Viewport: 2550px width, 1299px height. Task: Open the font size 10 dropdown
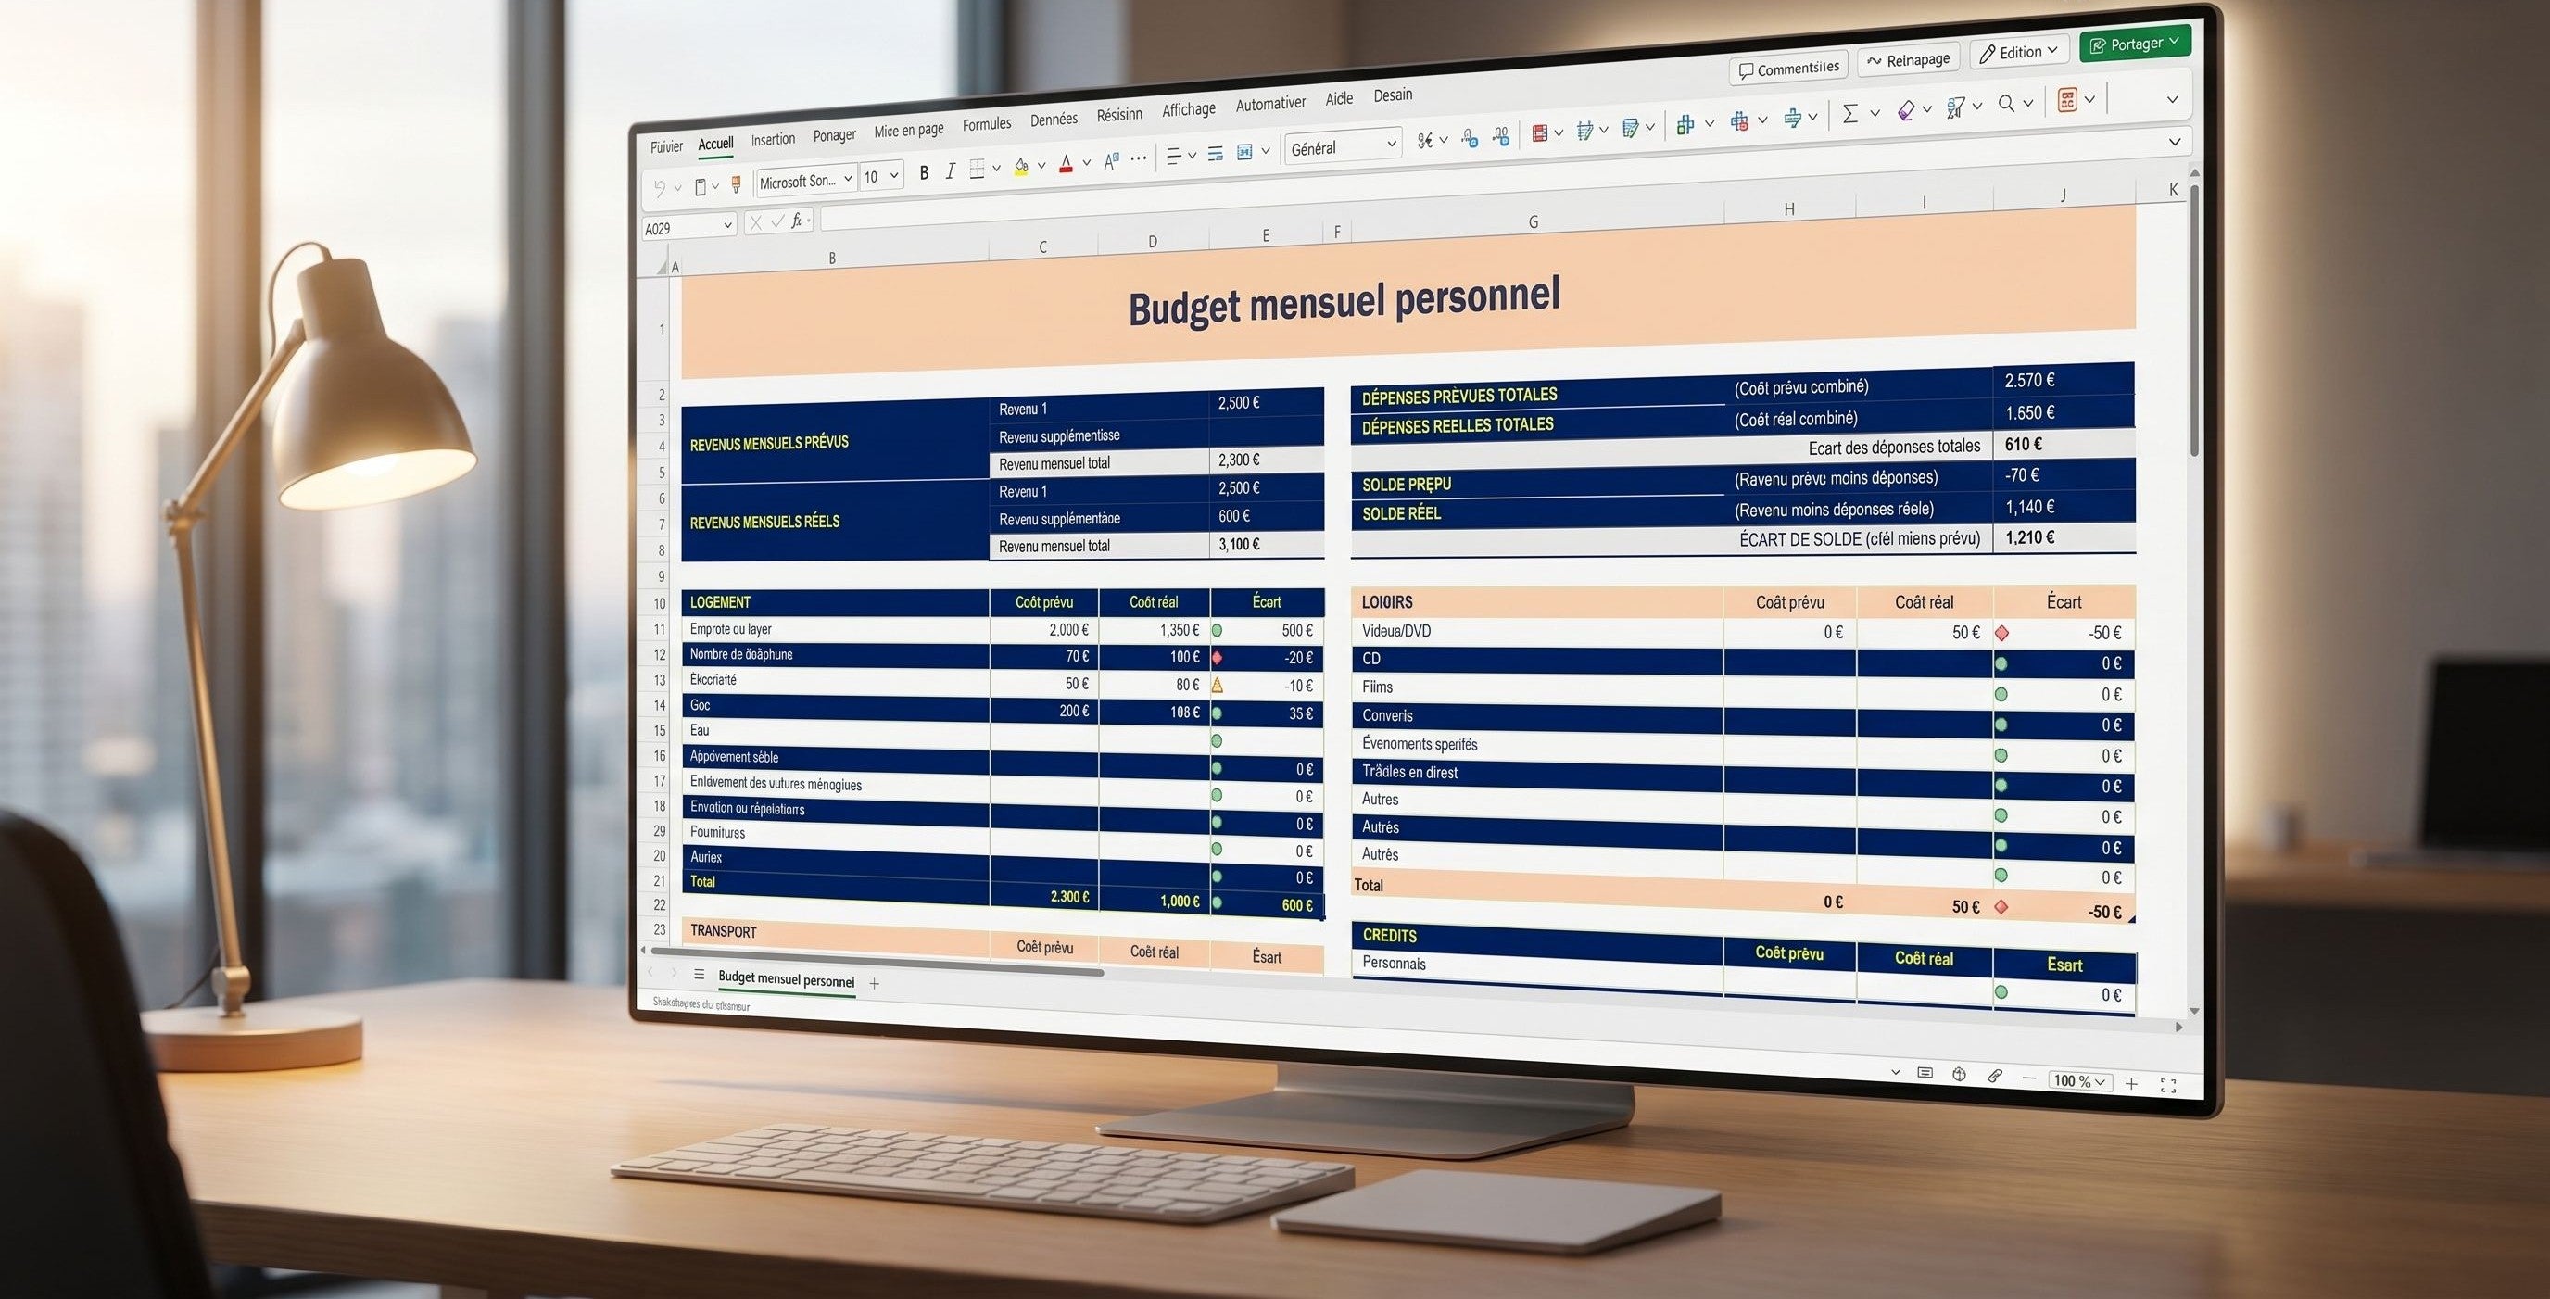881,176
